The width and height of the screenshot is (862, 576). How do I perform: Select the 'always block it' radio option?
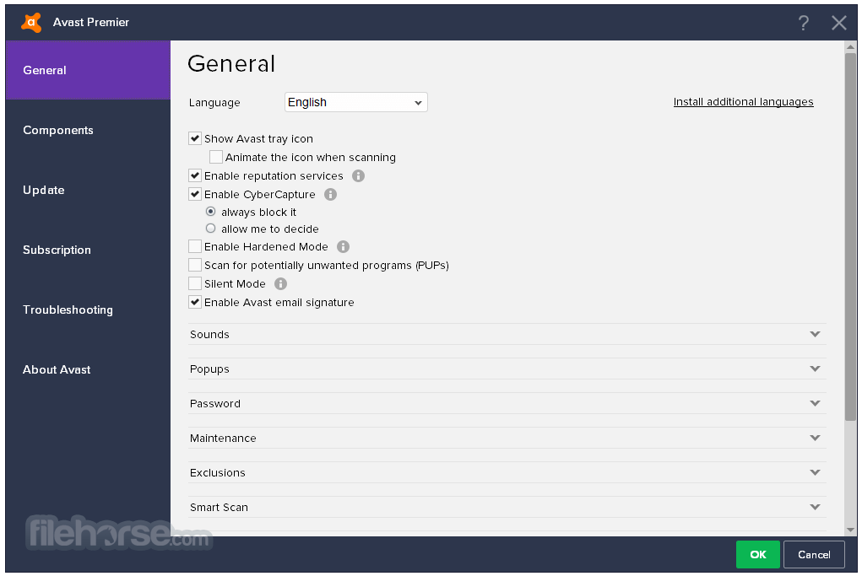coord(210,212)
